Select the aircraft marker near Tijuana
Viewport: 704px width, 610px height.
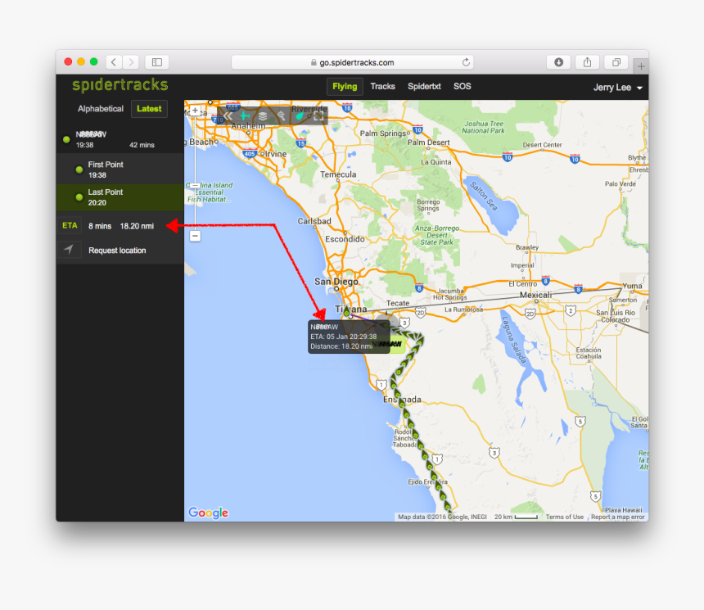[346, 311]
